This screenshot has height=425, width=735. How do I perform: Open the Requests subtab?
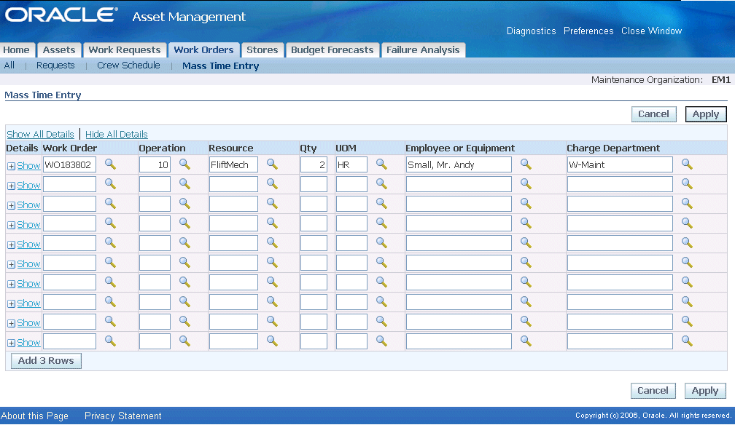(55, 65)
